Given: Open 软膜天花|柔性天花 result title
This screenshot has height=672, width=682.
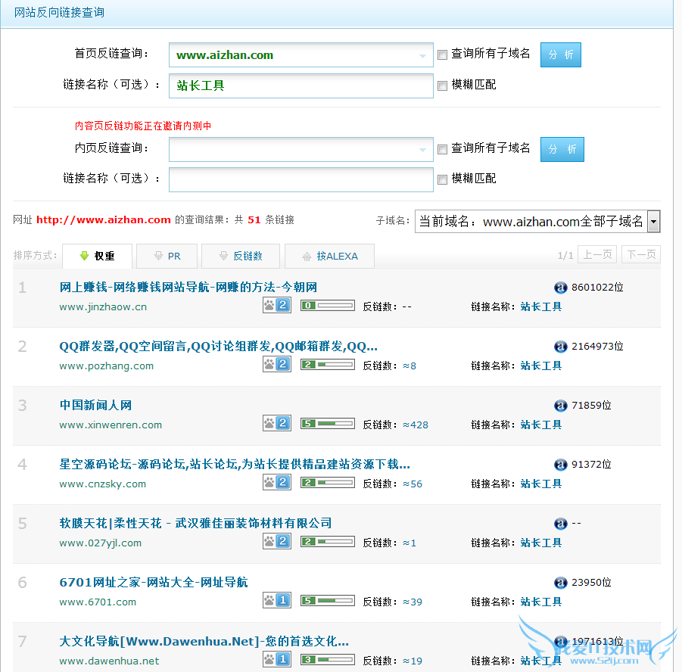Looking at the screenshot, I should click(195, 523).
